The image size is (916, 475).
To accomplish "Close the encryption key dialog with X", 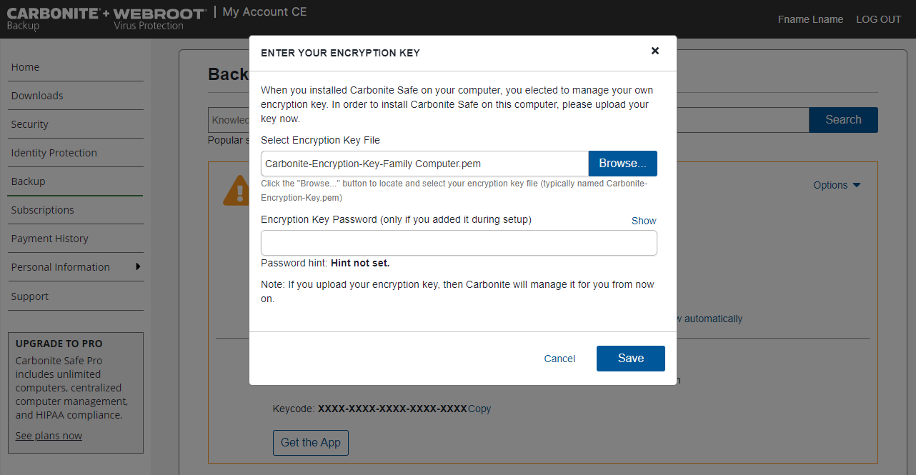I will [x=655, y=51].
